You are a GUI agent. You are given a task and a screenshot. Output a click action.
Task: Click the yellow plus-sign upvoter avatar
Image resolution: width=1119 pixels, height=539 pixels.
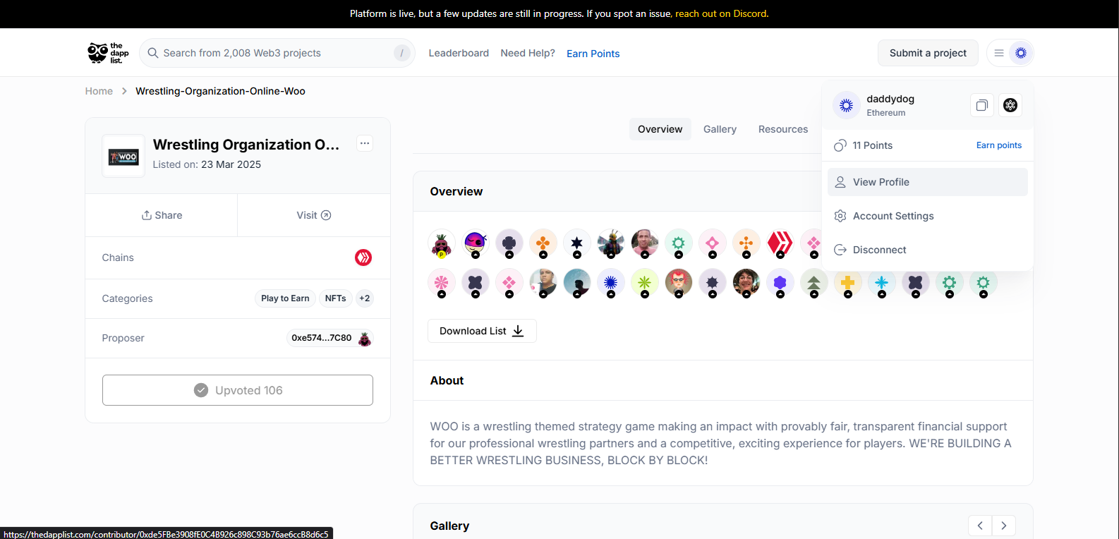848,283
